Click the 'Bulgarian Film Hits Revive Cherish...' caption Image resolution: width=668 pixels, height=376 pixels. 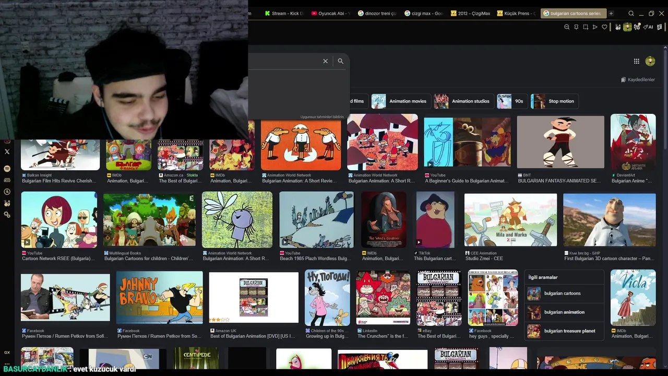pyautogui.click(x=59, y=181)
